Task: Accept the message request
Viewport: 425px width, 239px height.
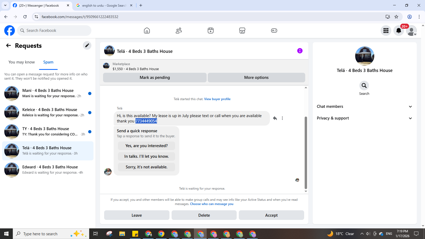Action: [271, 215]
